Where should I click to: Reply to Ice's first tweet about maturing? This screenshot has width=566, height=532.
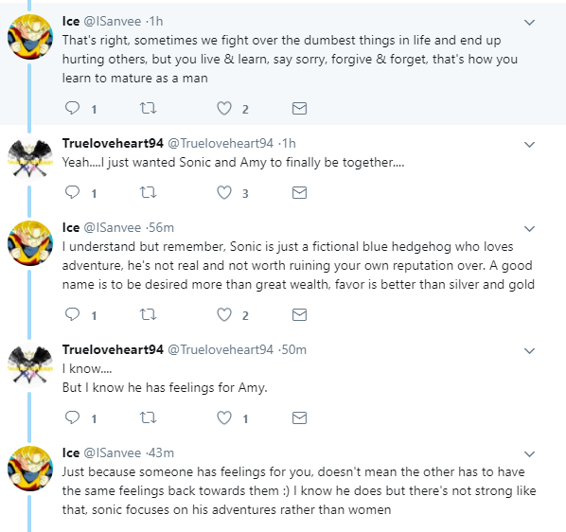[72, 108]
